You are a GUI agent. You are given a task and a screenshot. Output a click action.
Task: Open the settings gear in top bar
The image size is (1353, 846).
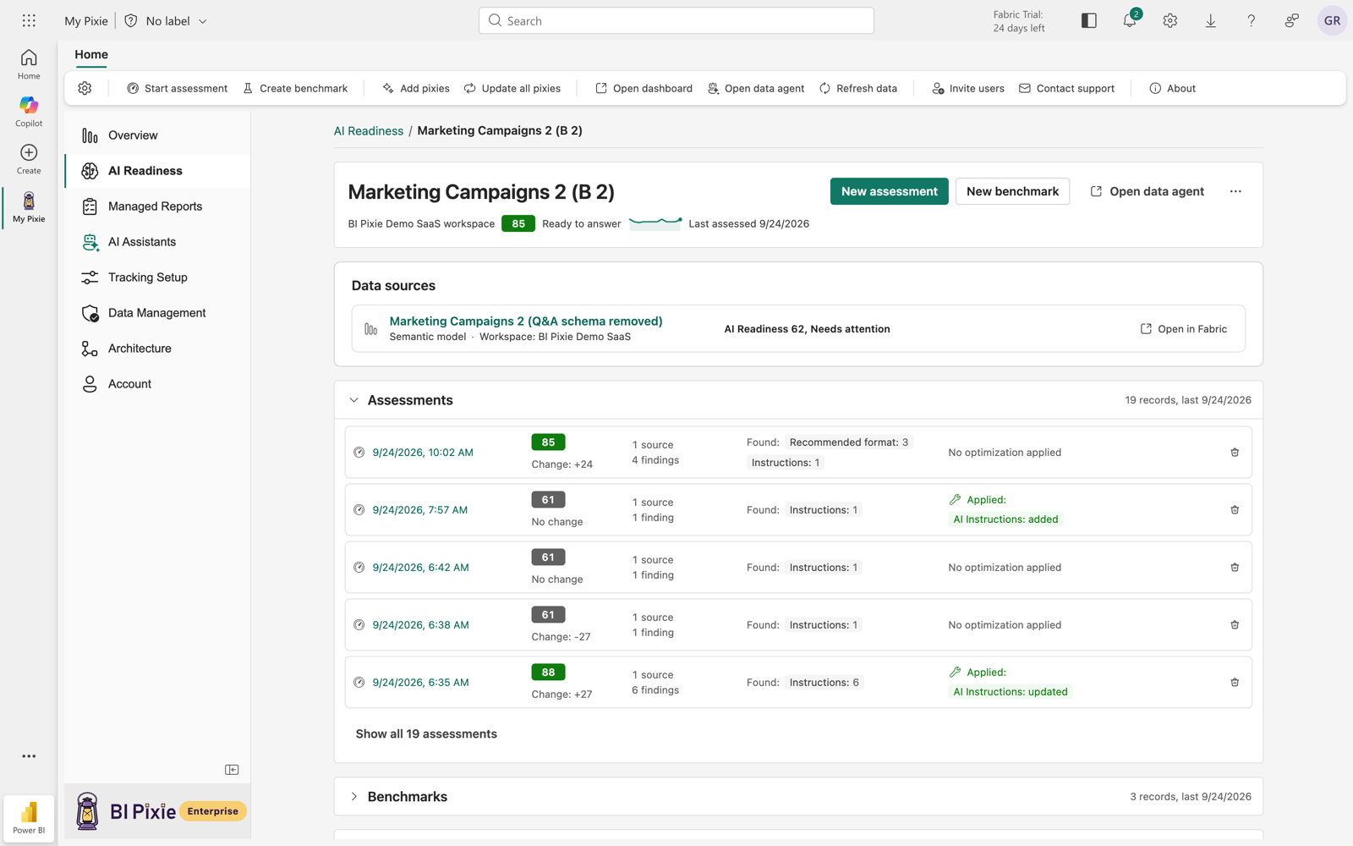[x=1170, y=20]
